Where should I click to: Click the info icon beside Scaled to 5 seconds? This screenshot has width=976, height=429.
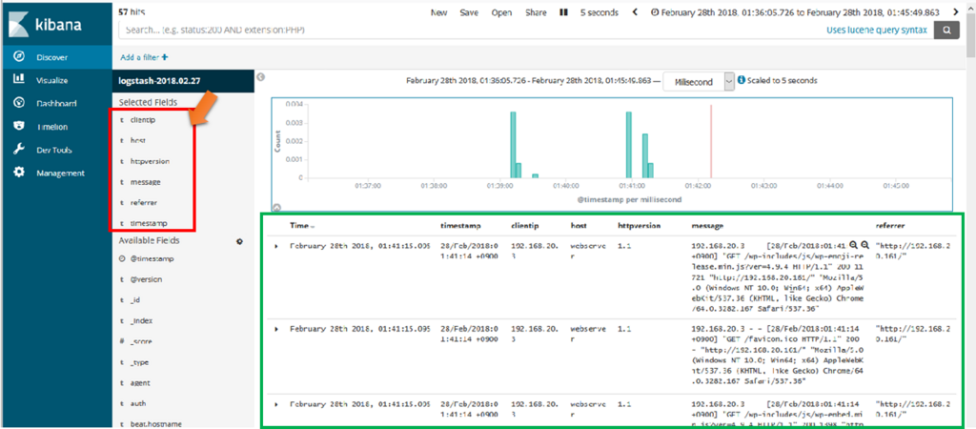tap(741, 80)
